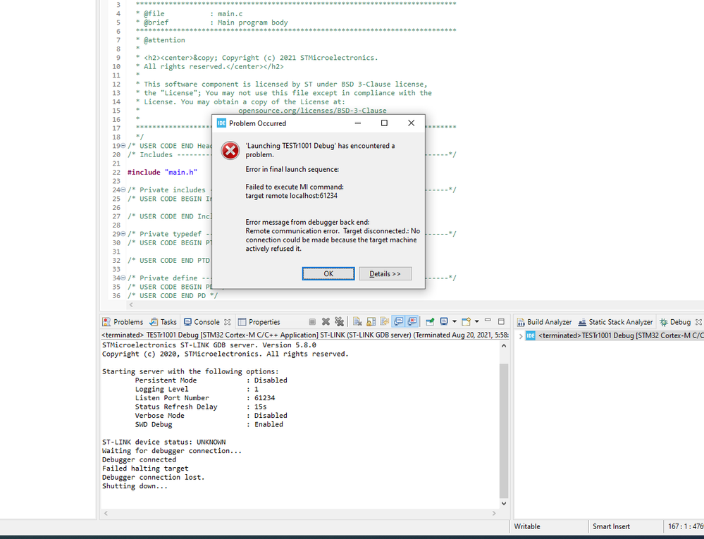704x539 pixels.
Task: Collapse the fold at editor line 34
Action: pos(123,278)
